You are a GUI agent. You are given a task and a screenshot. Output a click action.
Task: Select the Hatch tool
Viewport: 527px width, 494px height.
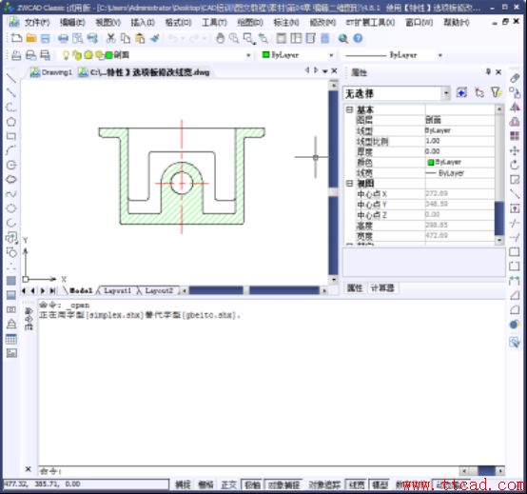click(x=11, y=281)
